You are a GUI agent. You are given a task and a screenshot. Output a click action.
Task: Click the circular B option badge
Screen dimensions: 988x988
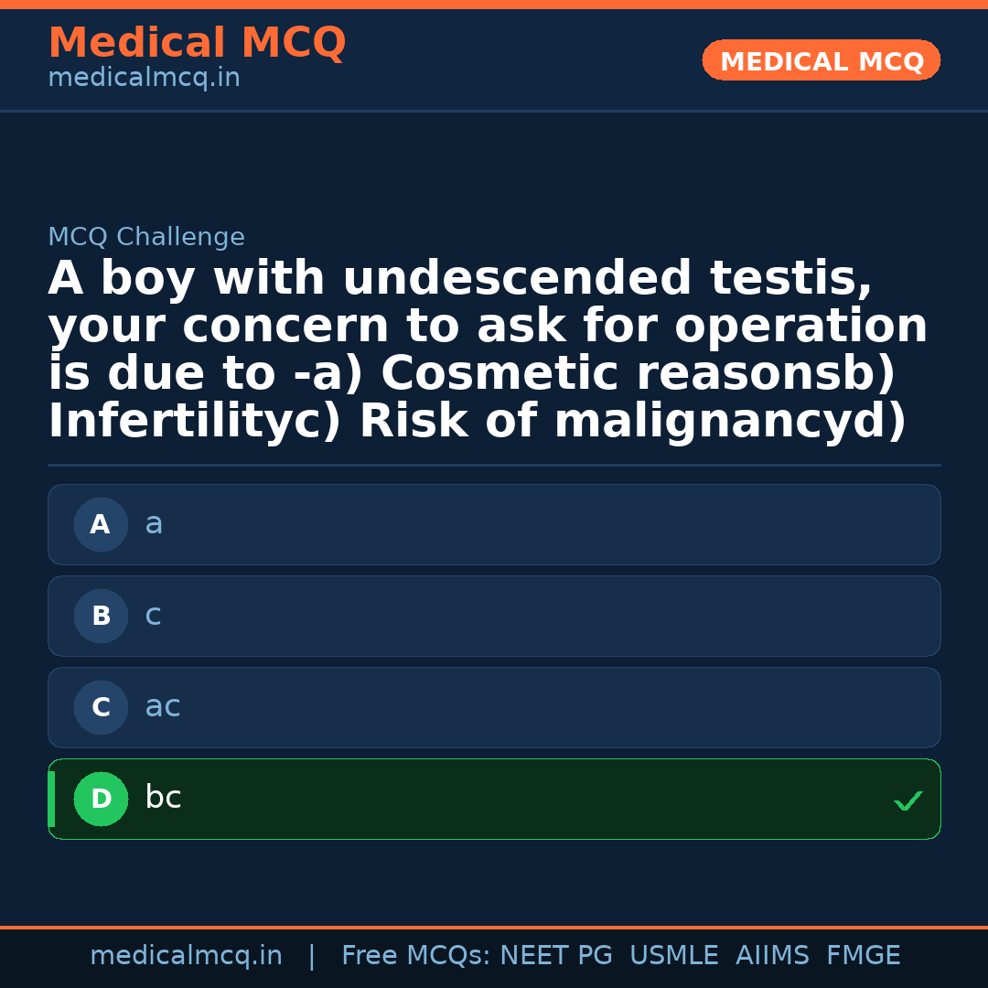[101, 616]
